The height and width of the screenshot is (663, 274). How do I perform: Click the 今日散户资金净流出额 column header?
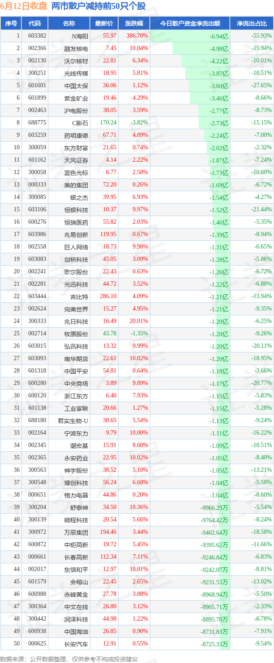click(x=190, y=24)
